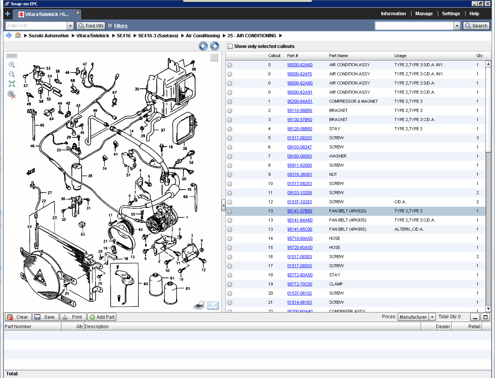Viewport: 495px width, 378px height.
Task: Expand the search box dropdown arrow
Action: (457, 26)
